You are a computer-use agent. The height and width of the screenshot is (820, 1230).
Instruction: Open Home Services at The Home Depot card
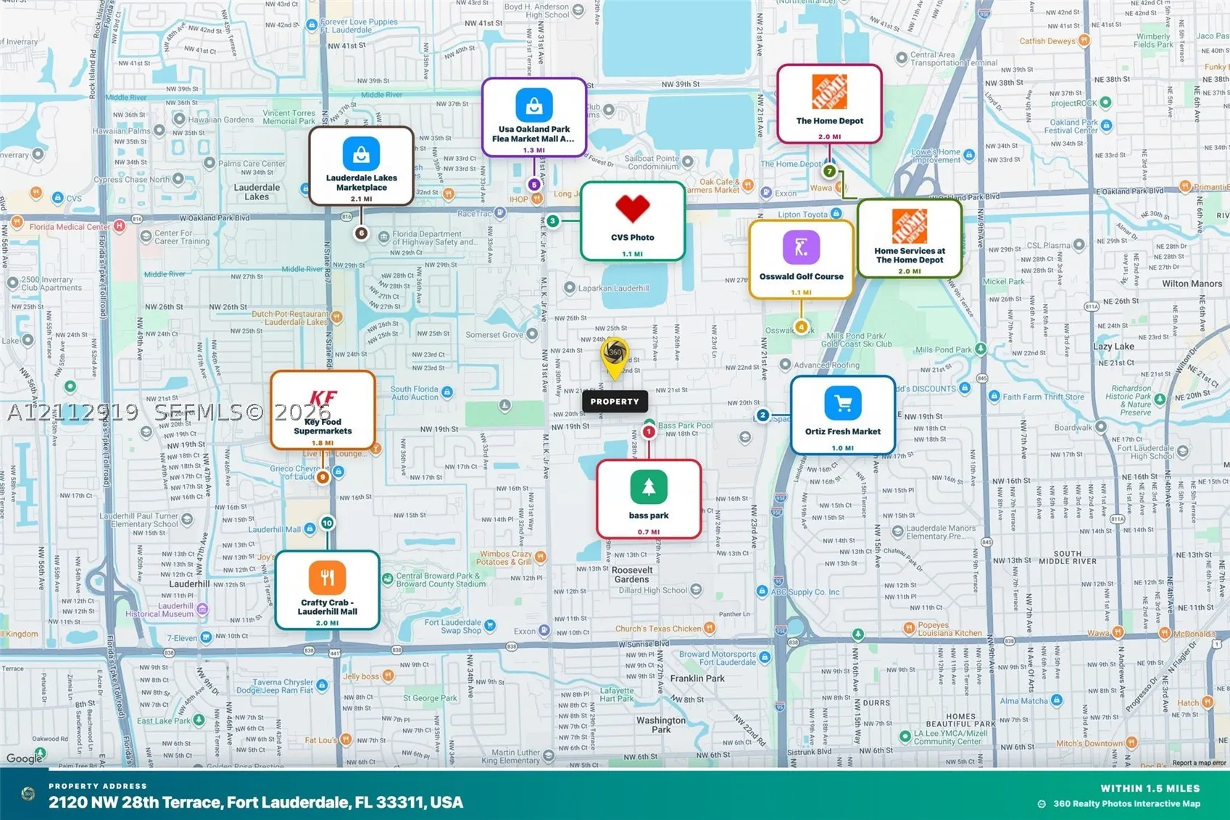click(x=910, y=239)
